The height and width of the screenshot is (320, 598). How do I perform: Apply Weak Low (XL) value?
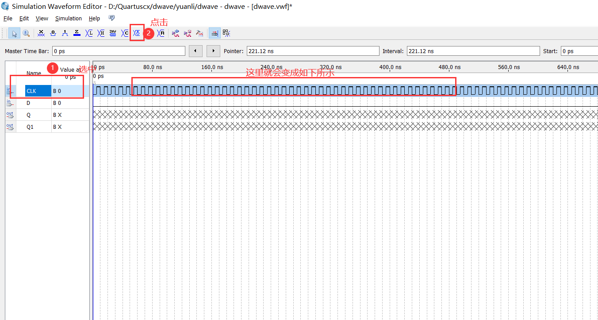click(x=89, y=33)
